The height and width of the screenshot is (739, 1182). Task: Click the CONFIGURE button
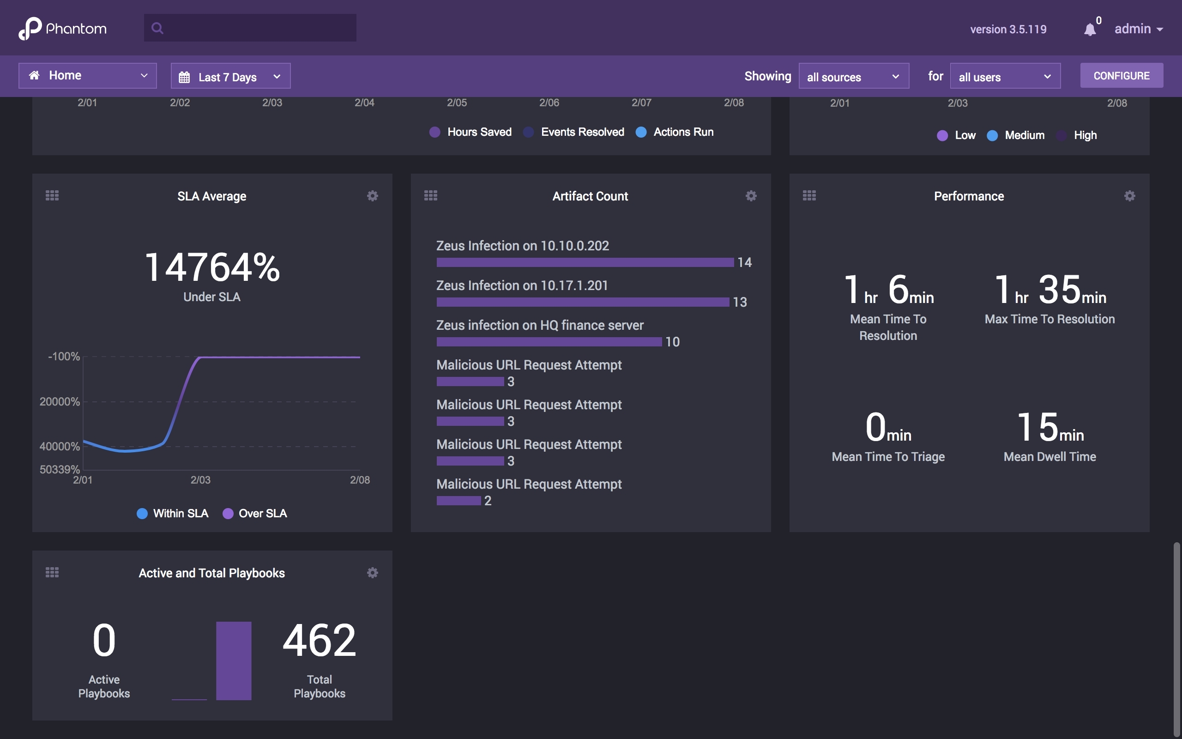point(1121,75)
